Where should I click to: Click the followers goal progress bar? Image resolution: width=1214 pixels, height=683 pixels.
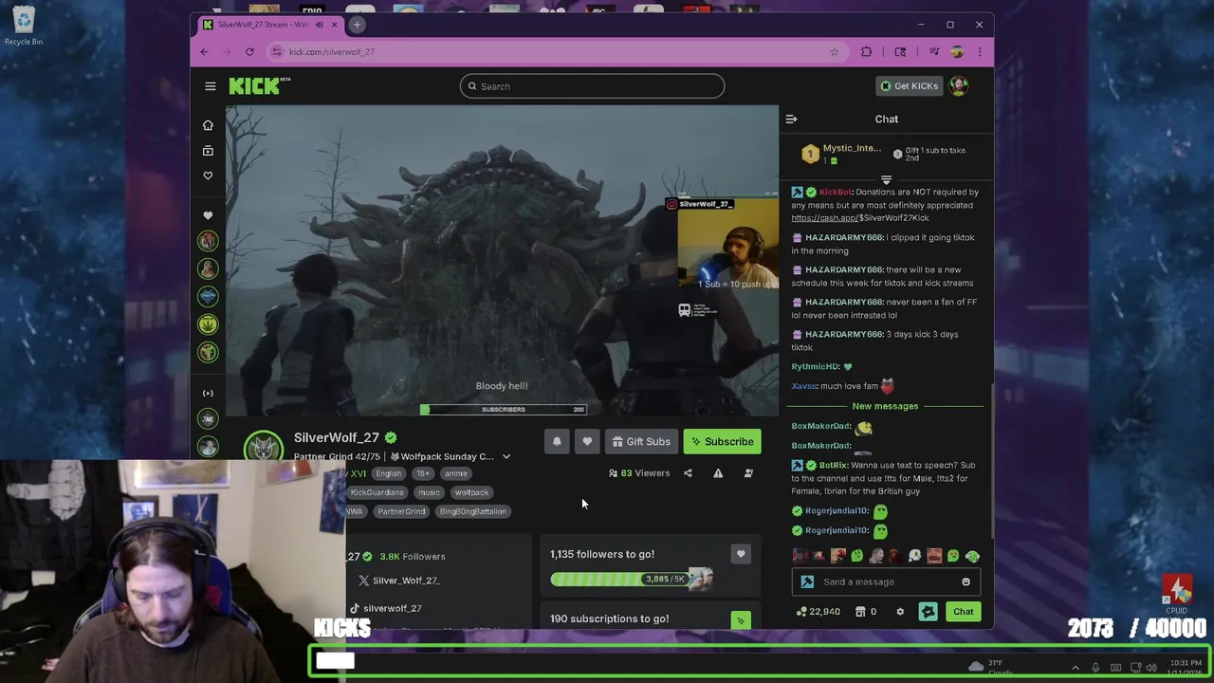click(631, 579)
